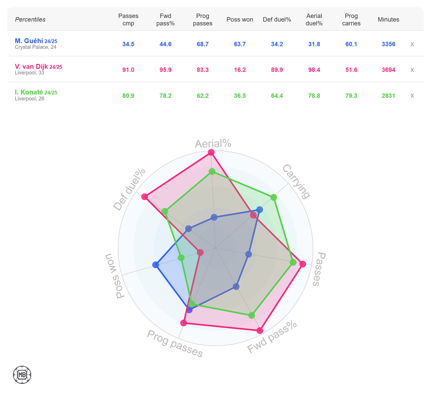431x403 pixels.
Task: Open V. van Dijk 24/25 player link
Action: point(38,66)
